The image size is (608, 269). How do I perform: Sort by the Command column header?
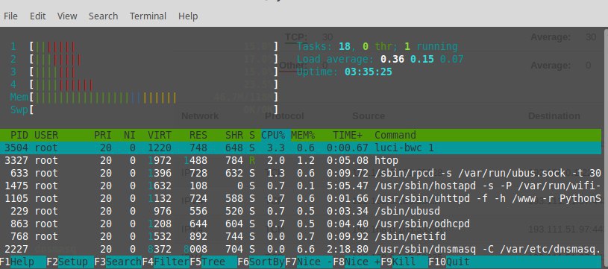tap(395, 135)
